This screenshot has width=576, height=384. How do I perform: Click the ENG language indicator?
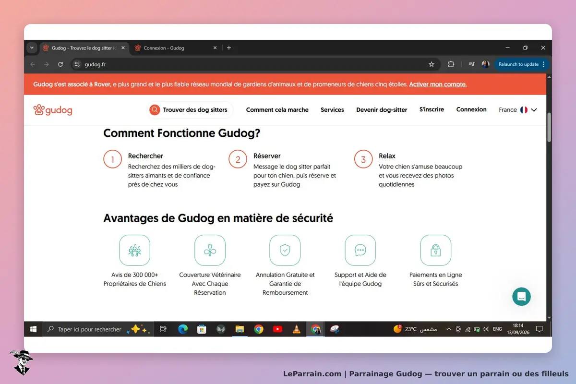[497, 329]
